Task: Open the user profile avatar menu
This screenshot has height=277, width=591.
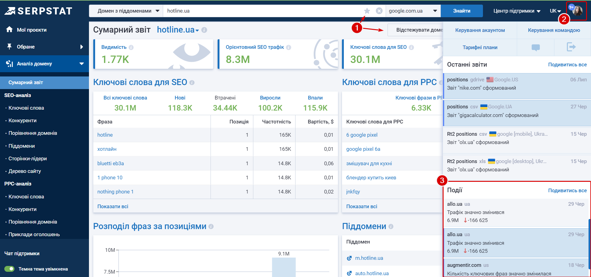Action: click(x=577, y=11)
